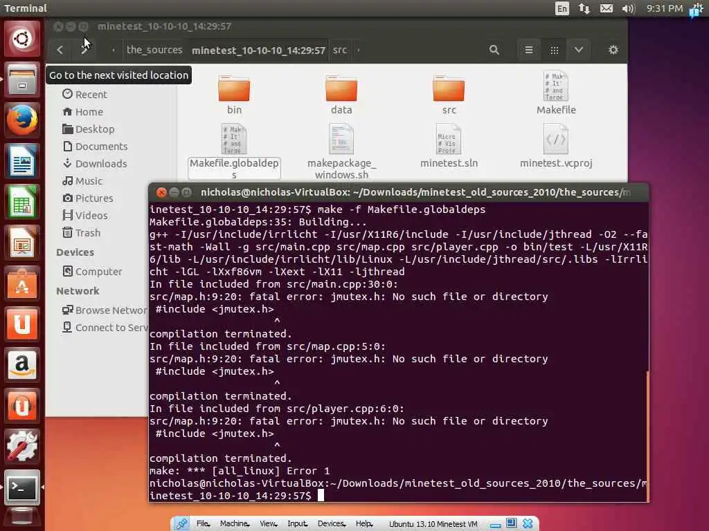The height and width of the screenshot is (531, 709).
Task: Open Ubuntu Software Center launcher icon
Action: click(21, 283)
